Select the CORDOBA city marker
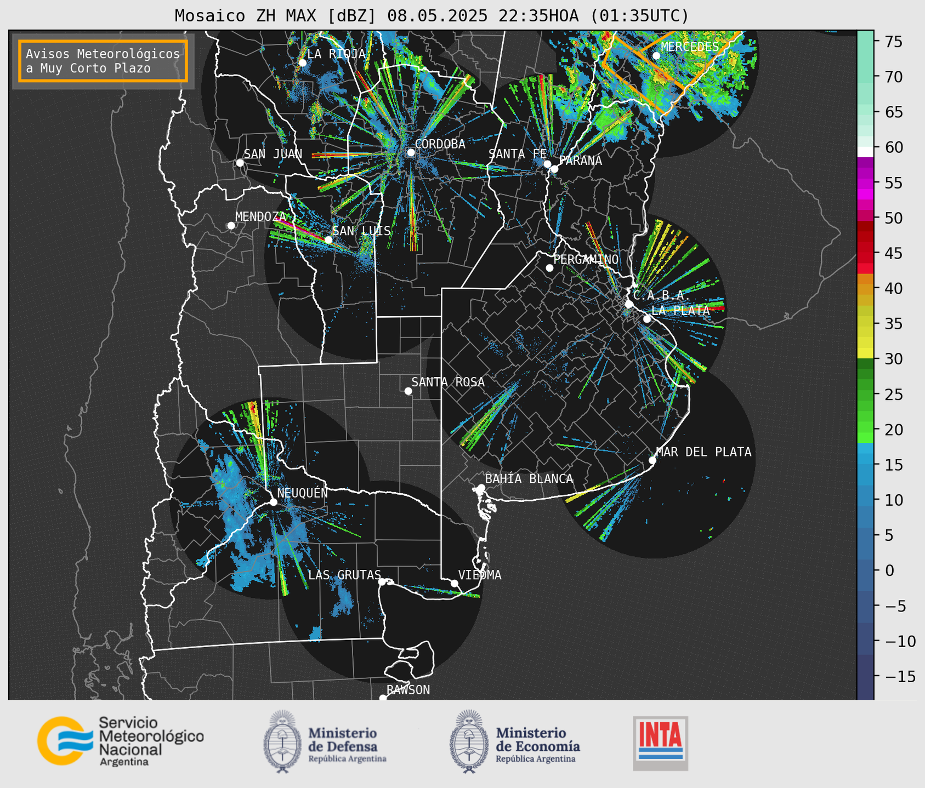925x788 pixels. 411,152
